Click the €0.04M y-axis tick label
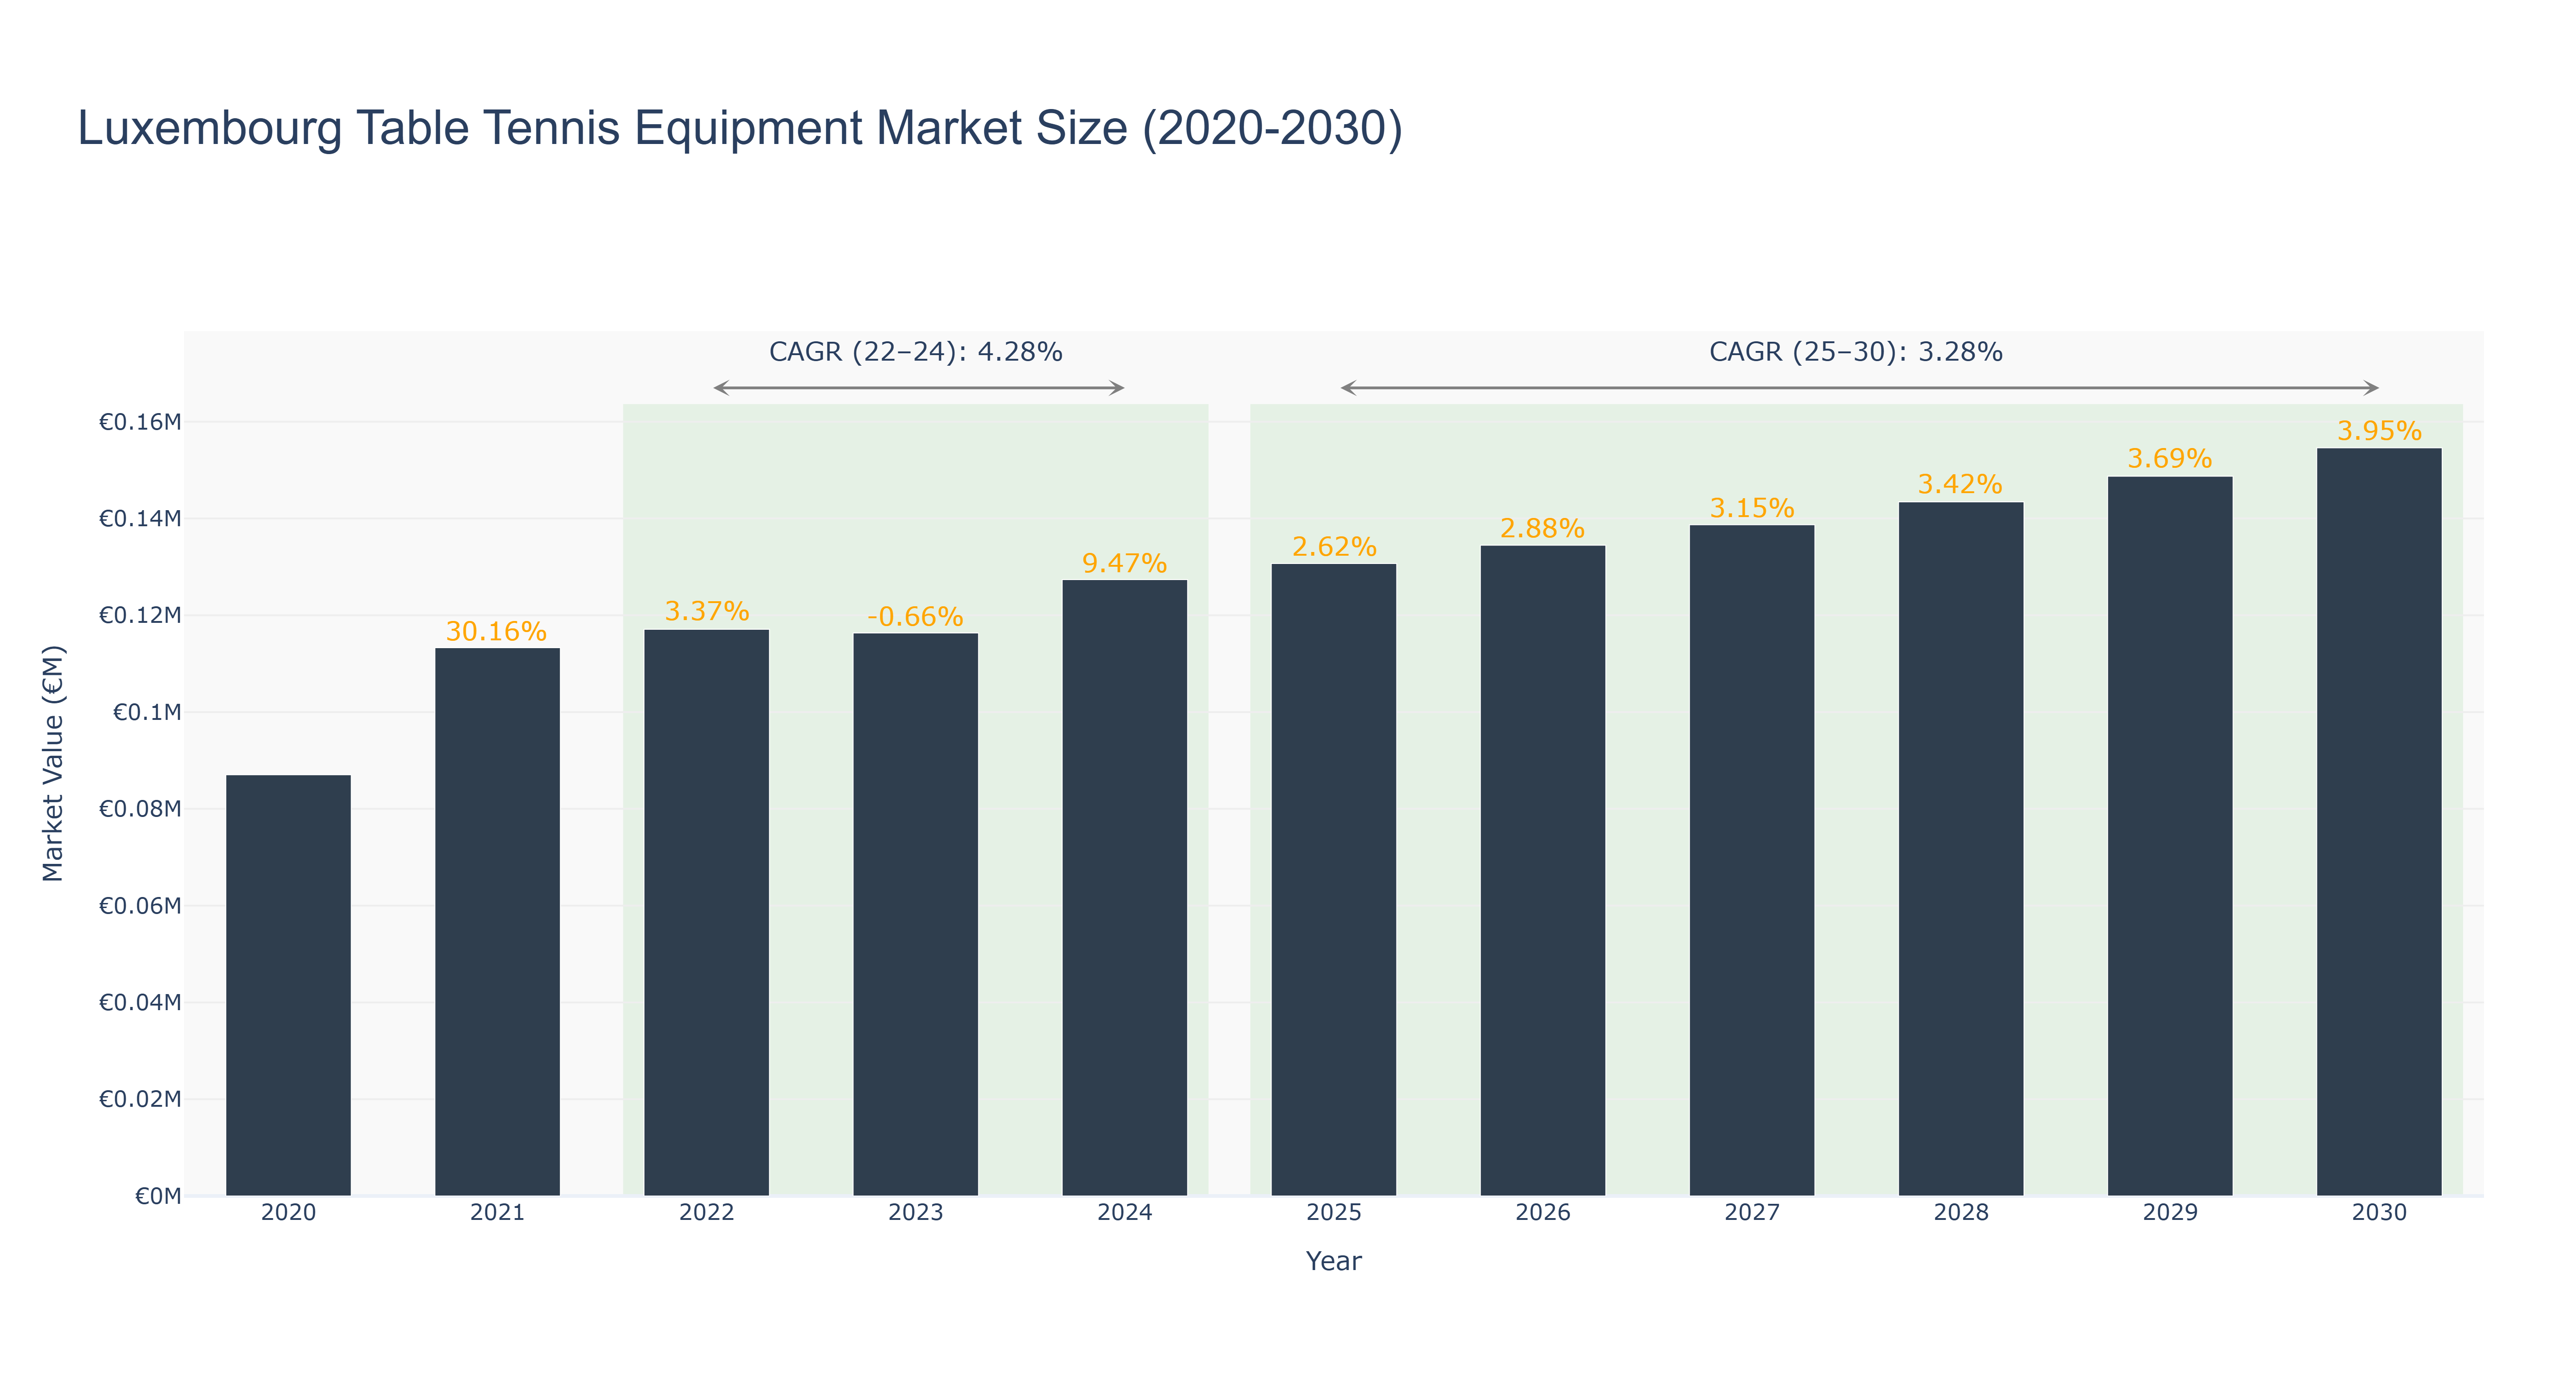 click(140, 1002)
